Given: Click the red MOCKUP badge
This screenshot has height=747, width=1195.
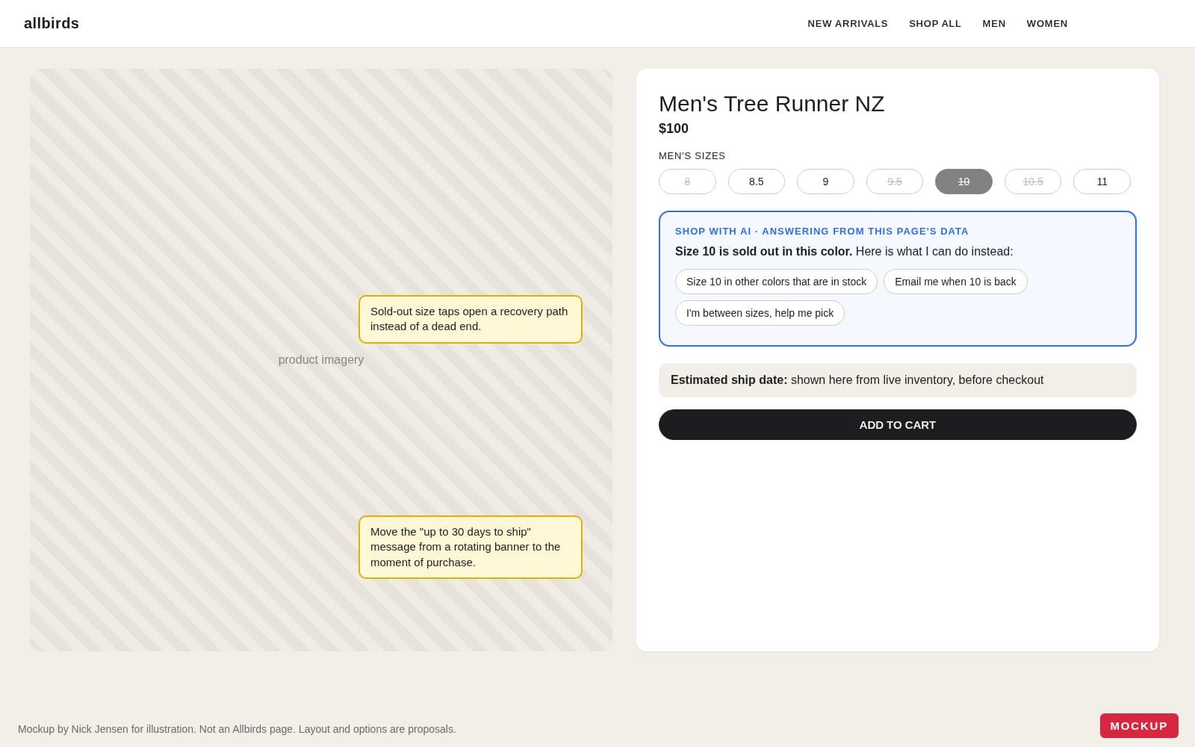Looking at the screenshot, I should coord(1139,725).
